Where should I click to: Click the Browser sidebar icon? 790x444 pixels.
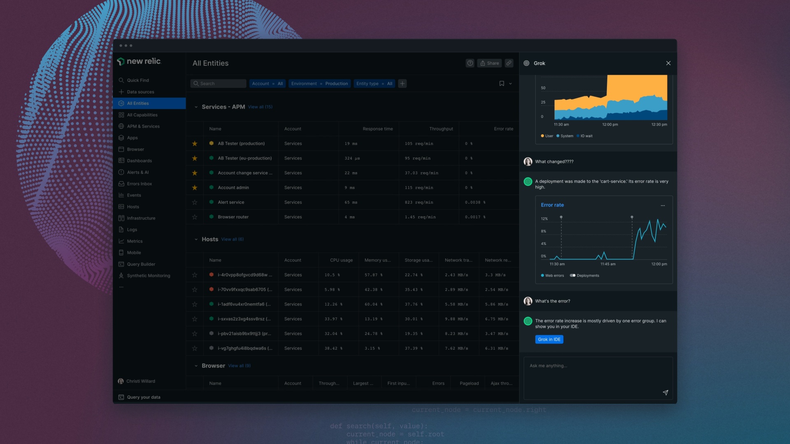point(121,149)
